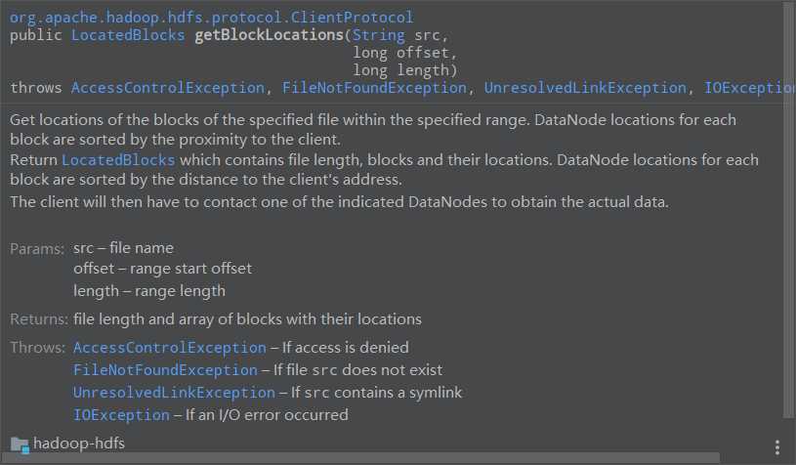Click the Params section label
796x465 pixels.
(37, 249)
